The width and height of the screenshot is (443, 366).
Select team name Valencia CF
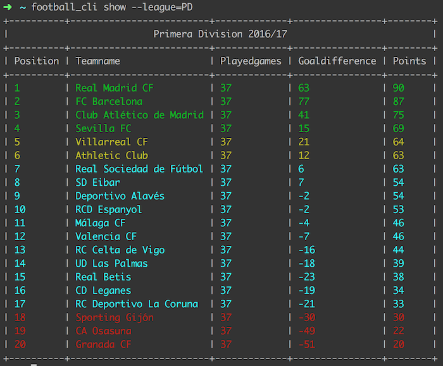(x=106, y=236)
